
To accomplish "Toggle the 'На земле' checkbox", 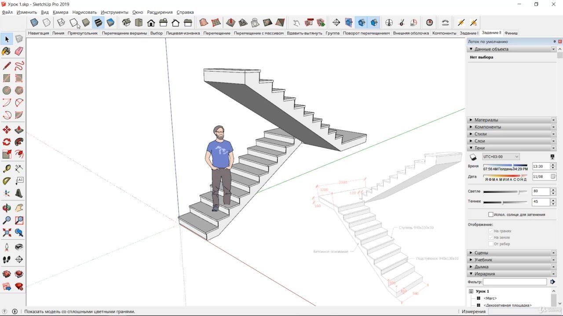I will [x=491, y=237].
